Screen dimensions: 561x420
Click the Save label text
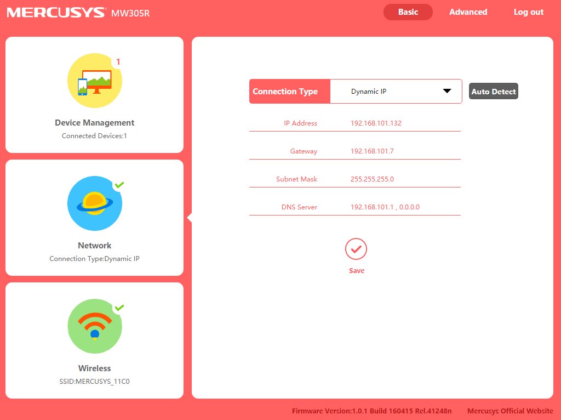356,271
